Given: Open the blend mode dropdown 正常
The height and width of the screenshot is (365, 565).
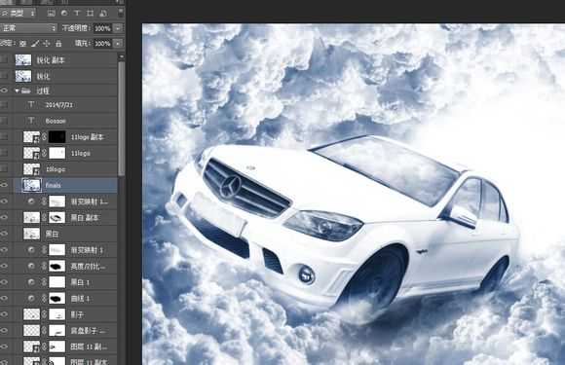Looking at the screenshot, I should point(28,28).
